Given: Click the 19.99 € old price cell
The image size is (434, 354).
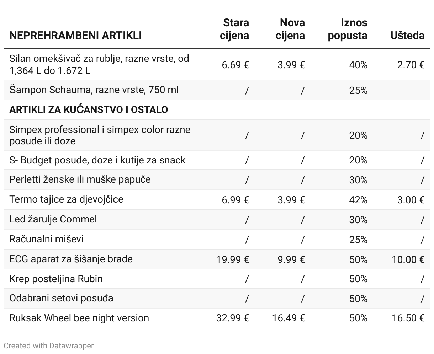Looking at the screenshot, I should (233, 259).
